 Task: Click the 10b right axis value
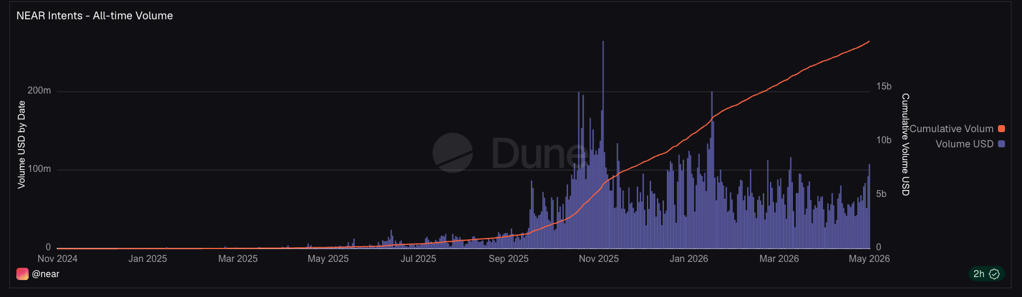tap(884, 140)
